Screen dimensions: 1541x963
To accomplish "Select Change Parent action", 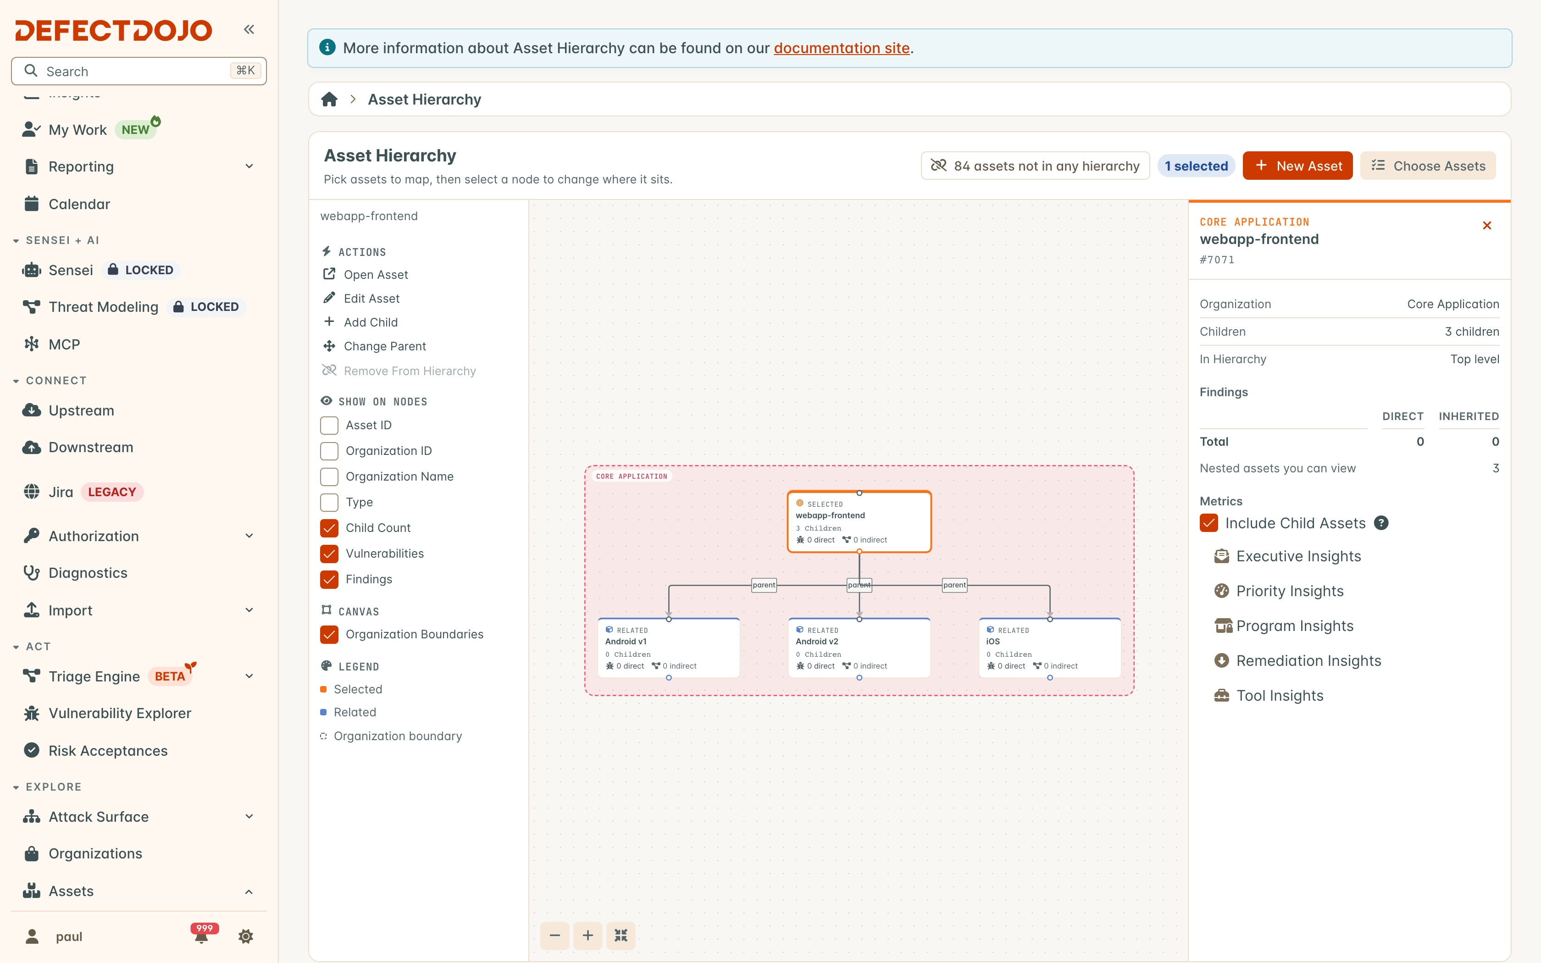I will [x=374, y=347].
